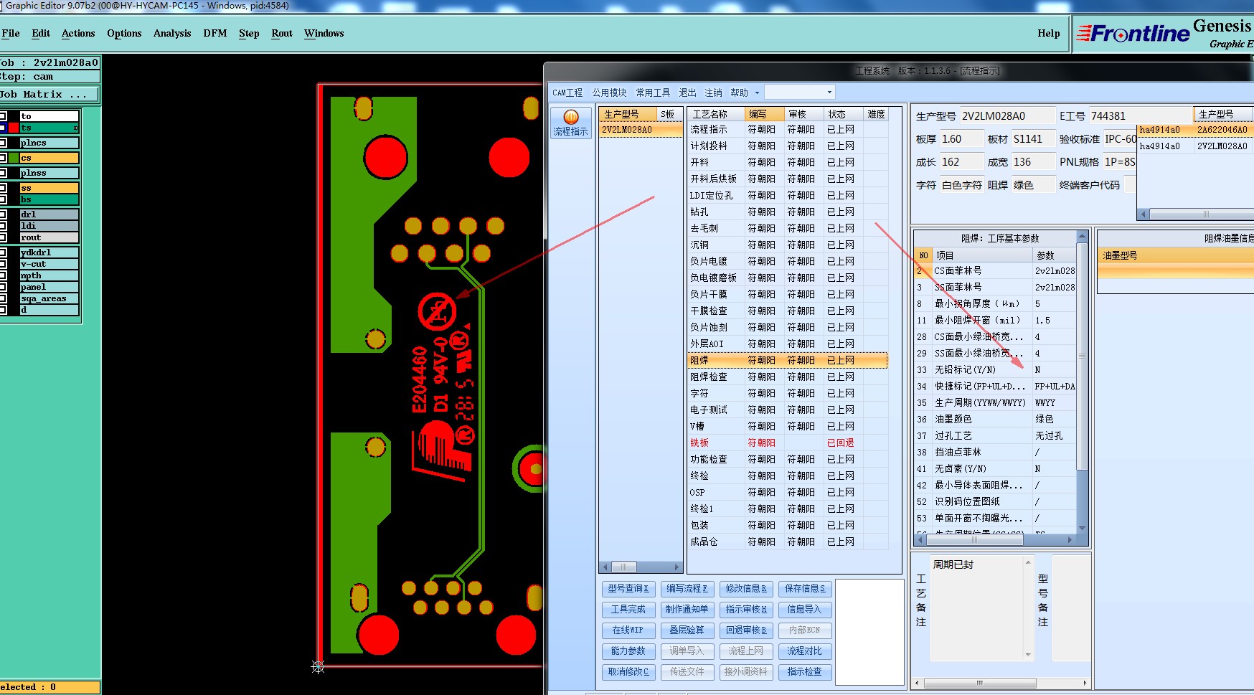This screenshot has height=695, width=1254.
Task: Select the 阻焊 process row
Action: [x=788, y=360]
